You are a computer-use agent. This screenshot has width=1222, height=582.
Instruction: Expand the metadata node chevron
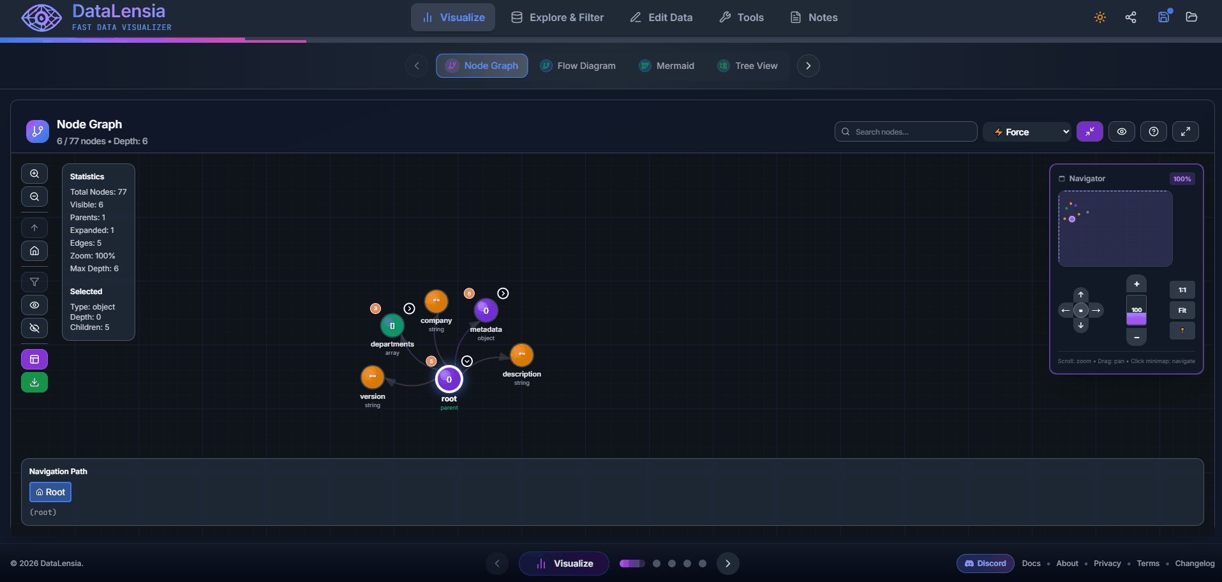(x=503, y=293)
